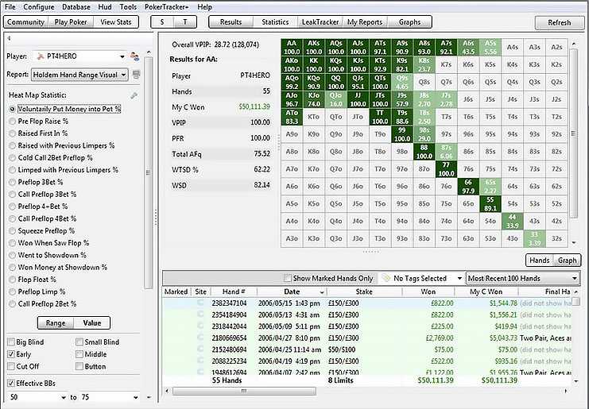
Task: Check the Big Blind position box
Action: coord(11,341)
